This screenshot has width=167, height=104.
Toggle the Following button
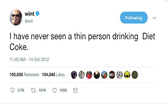(x=134, y=18)
